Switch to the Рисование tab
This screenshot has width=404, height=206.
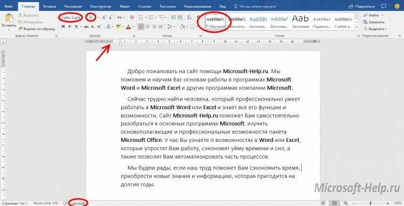click(73, 6)
